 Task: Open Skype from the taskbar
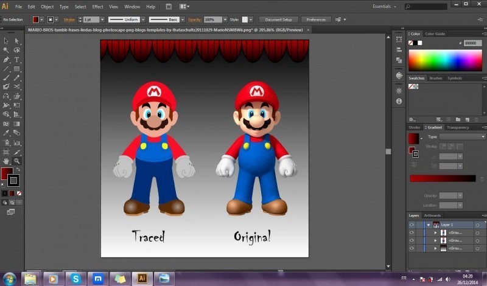(x=75, y=279)
